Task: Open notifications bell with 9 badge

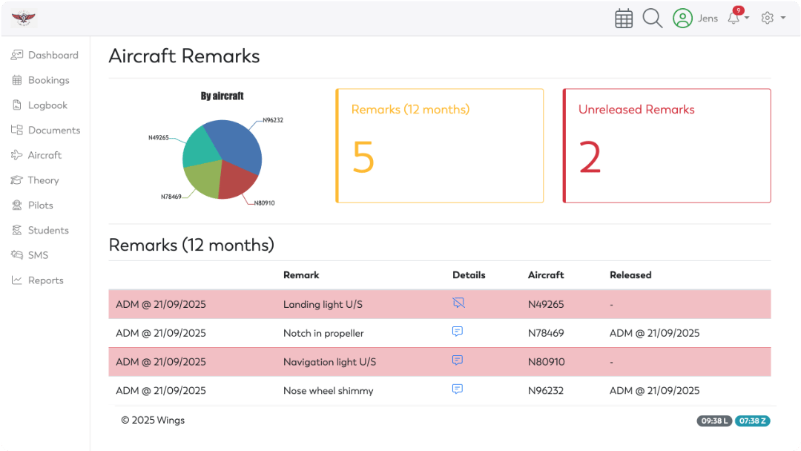Action: [x=735, y=19]
